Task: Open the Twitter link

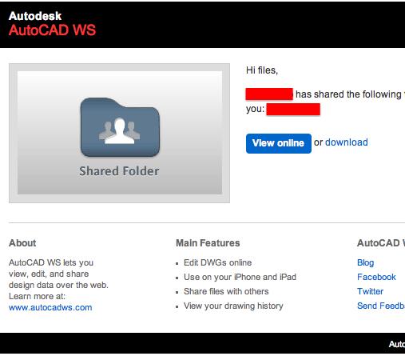Action: [370, 291]
